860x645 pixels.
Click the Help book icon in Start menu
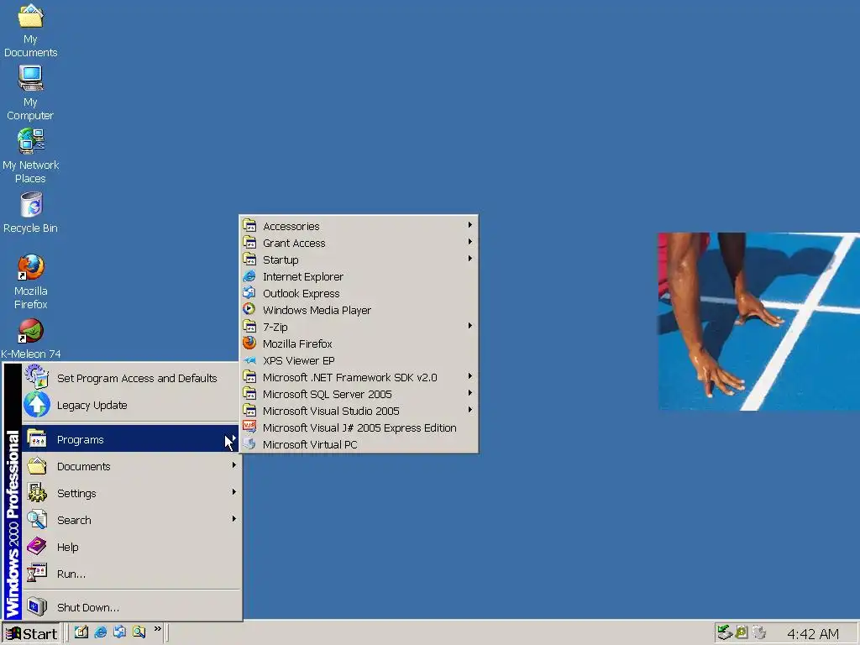point(37,546)
